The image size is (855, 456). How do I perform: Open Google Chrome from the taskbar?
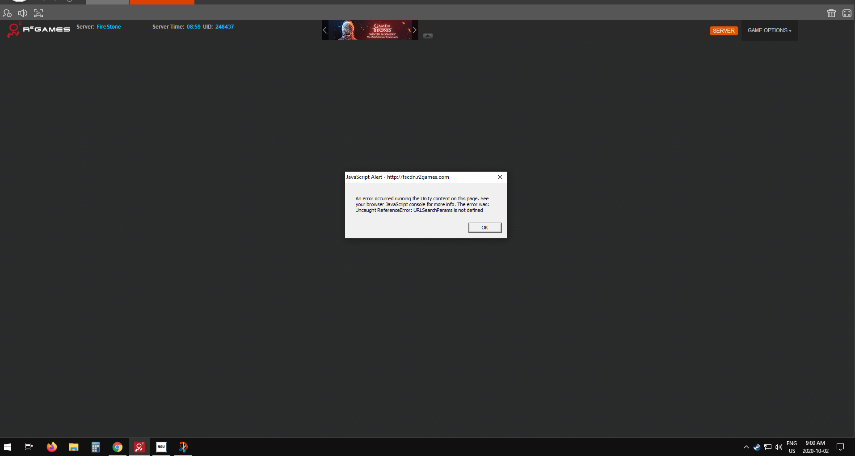[x=118, y=447]
